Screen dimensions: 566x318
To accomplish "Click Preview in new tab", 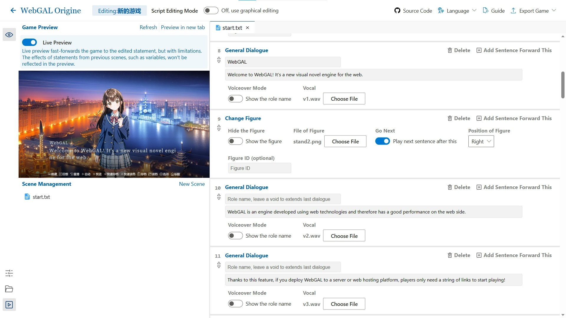I will (183, 27).
